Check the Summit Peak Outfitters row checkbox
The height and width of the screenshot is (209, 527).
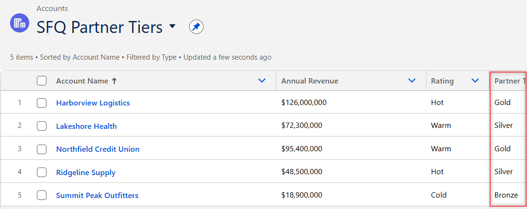pos(42,195)
